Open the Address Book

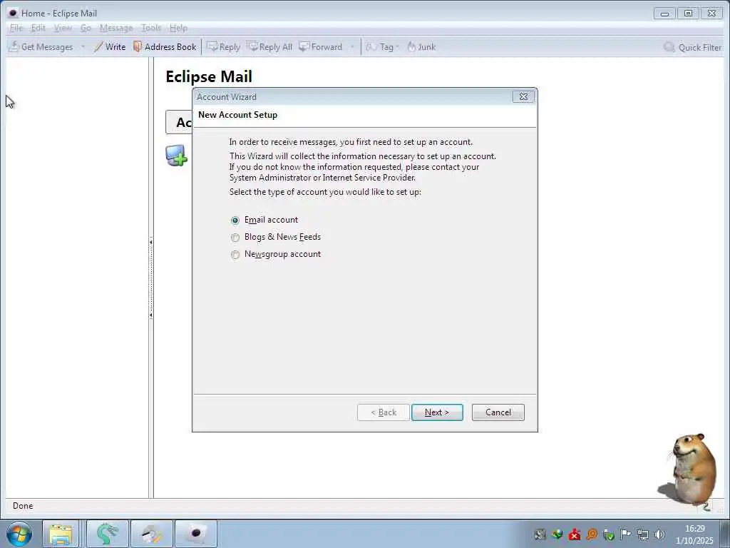(165, 47)
